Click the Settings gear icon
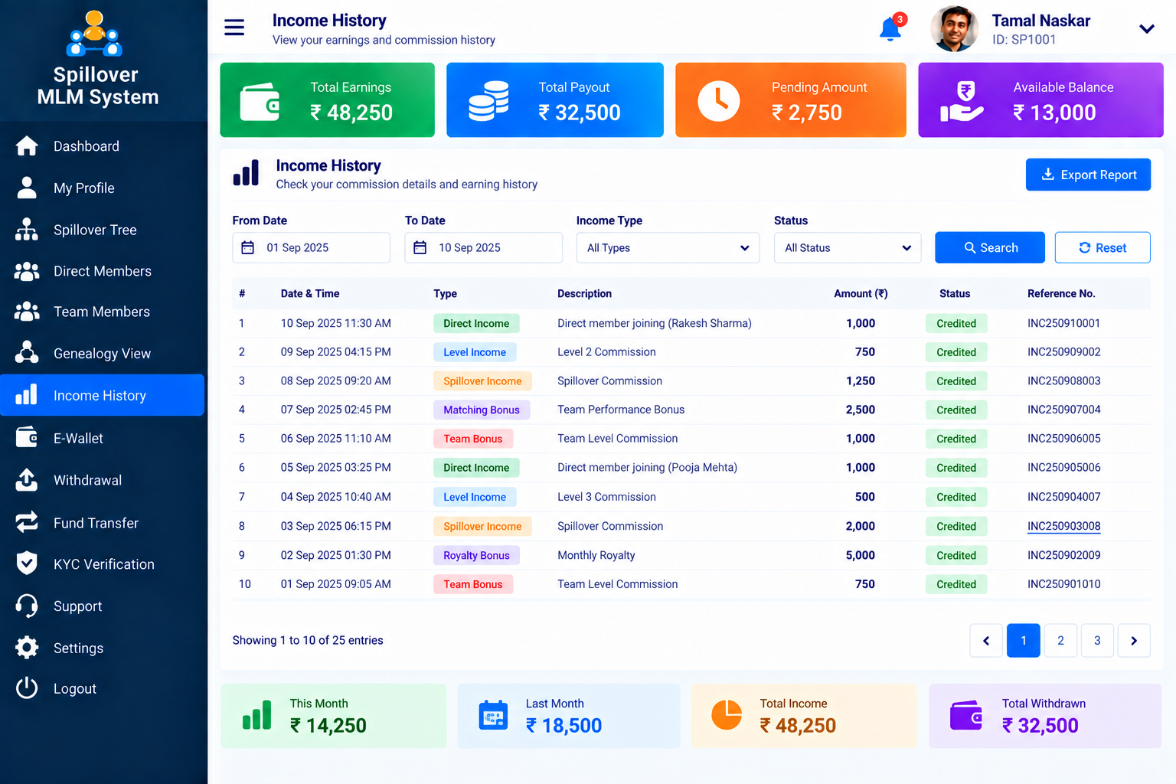Viewport: 1176px width, 784px height. [27, 648]
